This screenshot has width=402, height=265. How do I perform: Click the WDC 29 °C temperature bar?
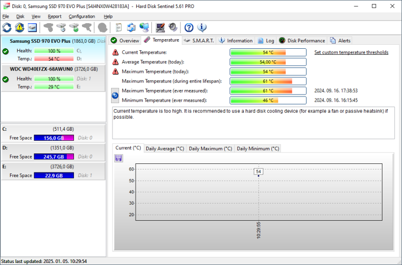point(54,86)
